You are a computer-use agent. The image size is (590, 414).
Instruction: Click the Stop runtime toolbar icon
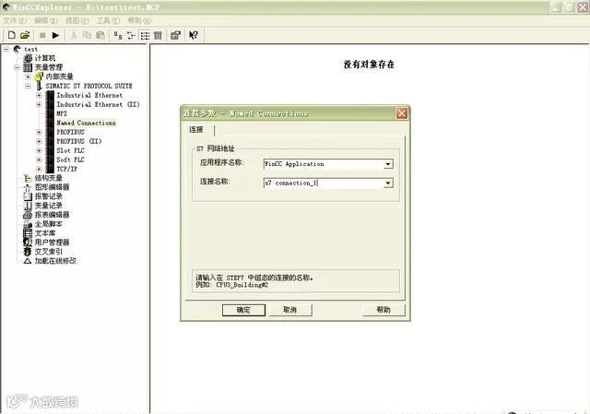[x=42, y=35]
